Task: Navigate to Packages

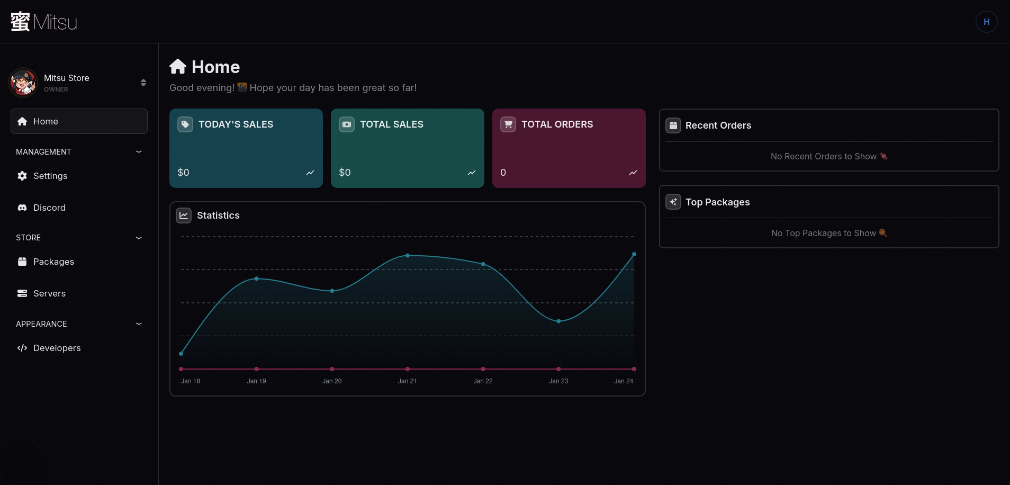Action: point(53,262)
